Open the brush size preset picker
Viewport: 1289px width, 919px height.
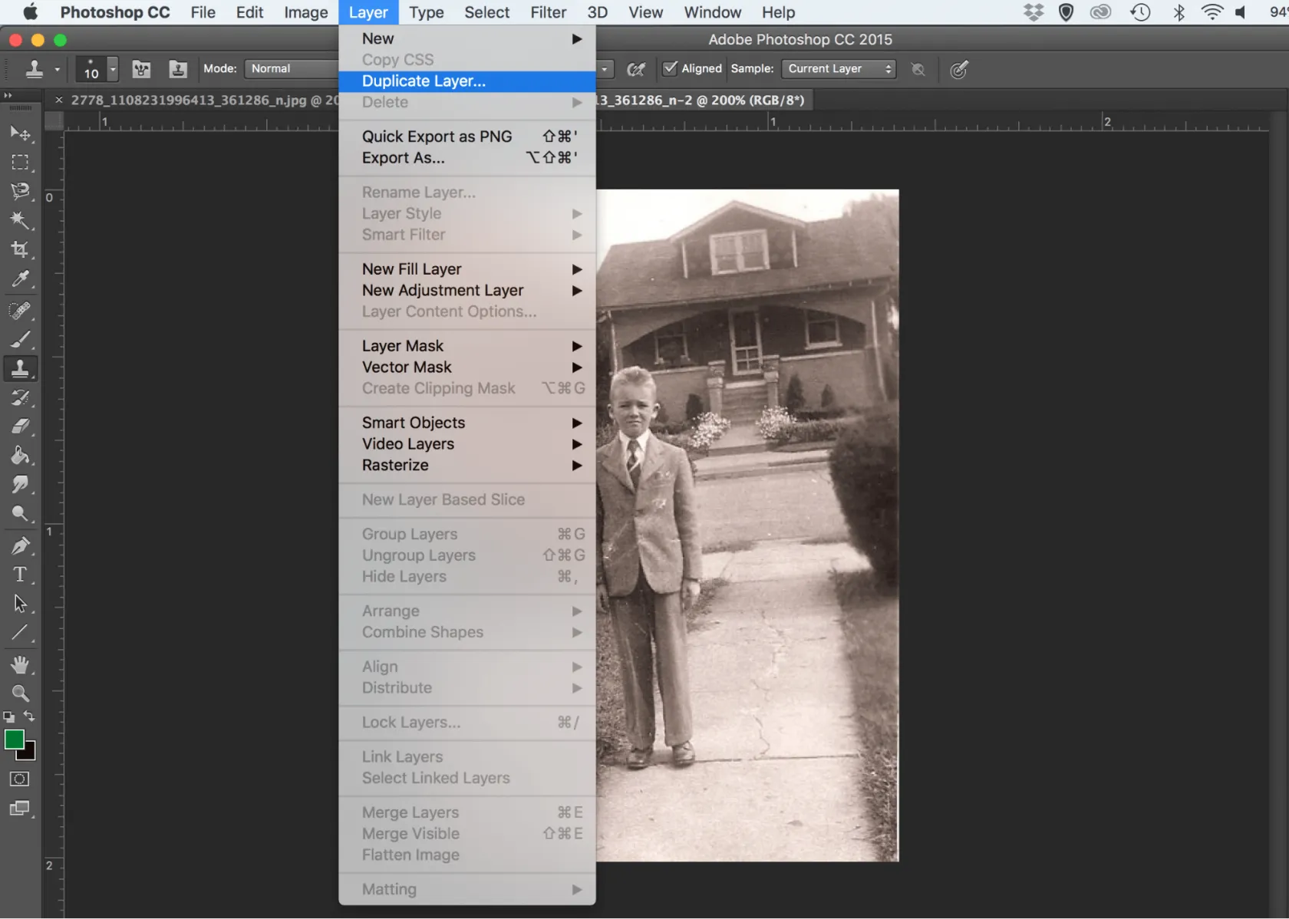[113, 69]
